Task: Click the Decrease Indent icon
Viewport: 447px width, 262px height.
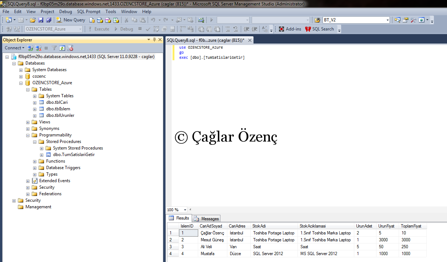Action: (246, 29)
